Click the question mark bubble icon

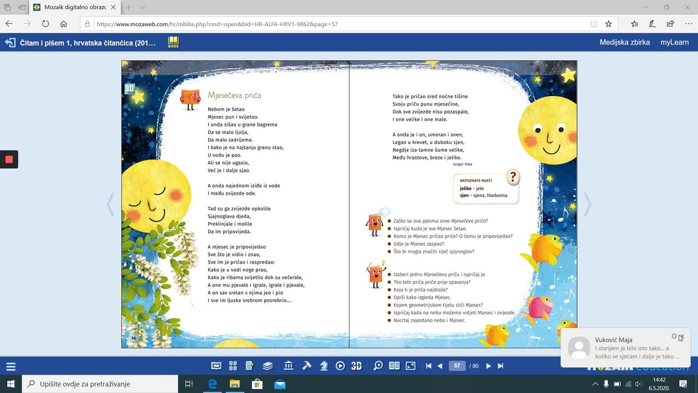pyautogui.click(x=513, y=177)
